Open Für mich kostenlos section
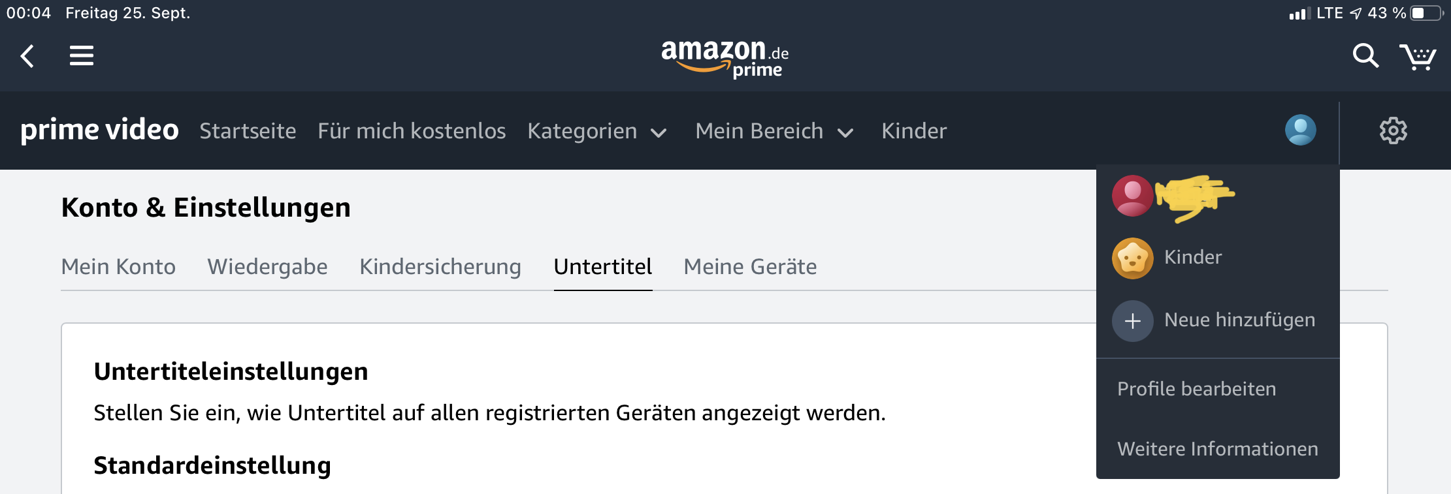This screenshot has height=494, width=1451. click(x=412, y=131)
